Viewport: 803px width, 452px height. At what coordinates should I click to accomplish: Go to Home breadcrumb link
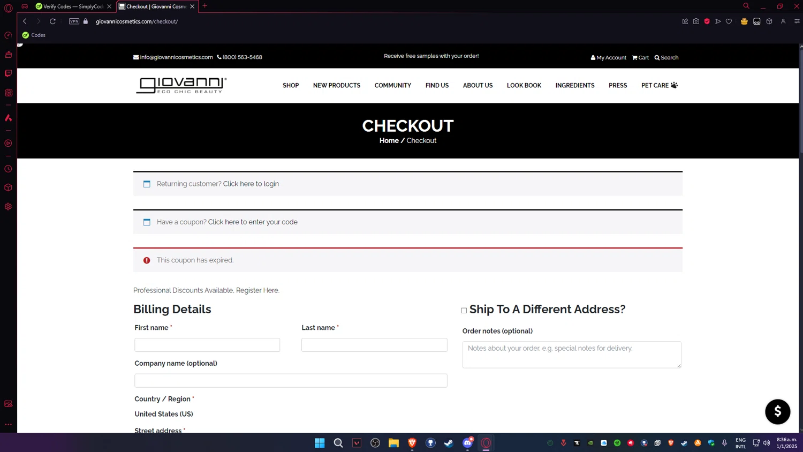click(x=389, y=141)
